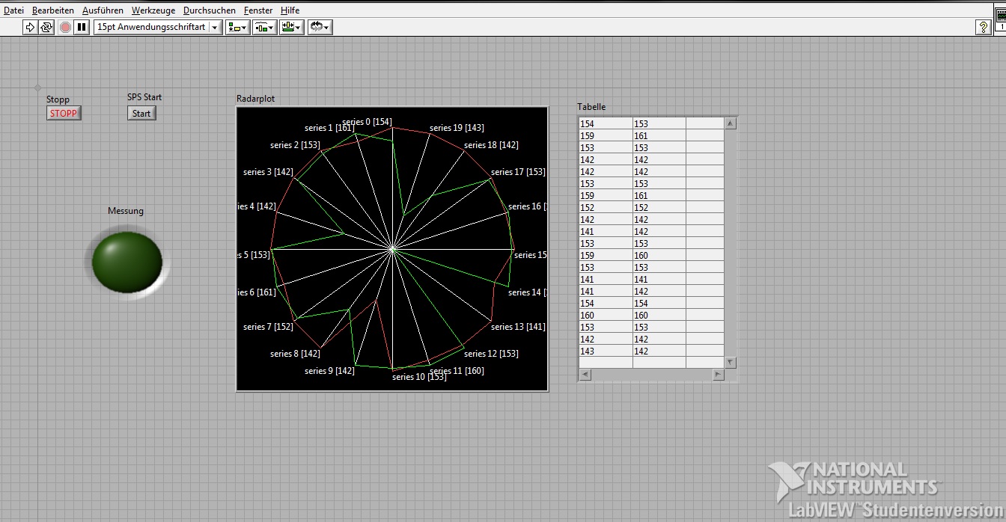The height and width of the screenshot is (522, 1006).
Task: Click the Run arrow icon
Action: pyautogui.click(x=30, y=28)
